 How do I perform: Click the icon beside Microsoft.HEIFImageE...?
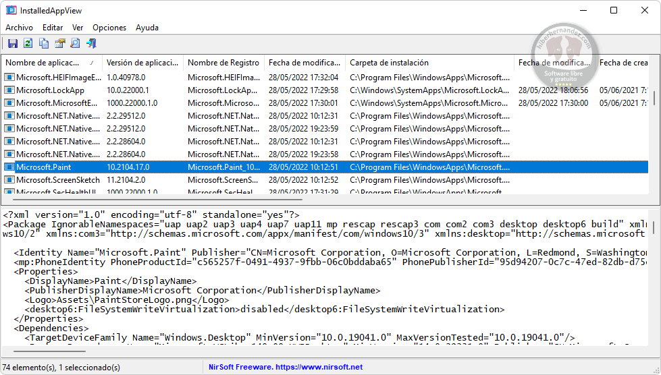(x=9, y=77)
